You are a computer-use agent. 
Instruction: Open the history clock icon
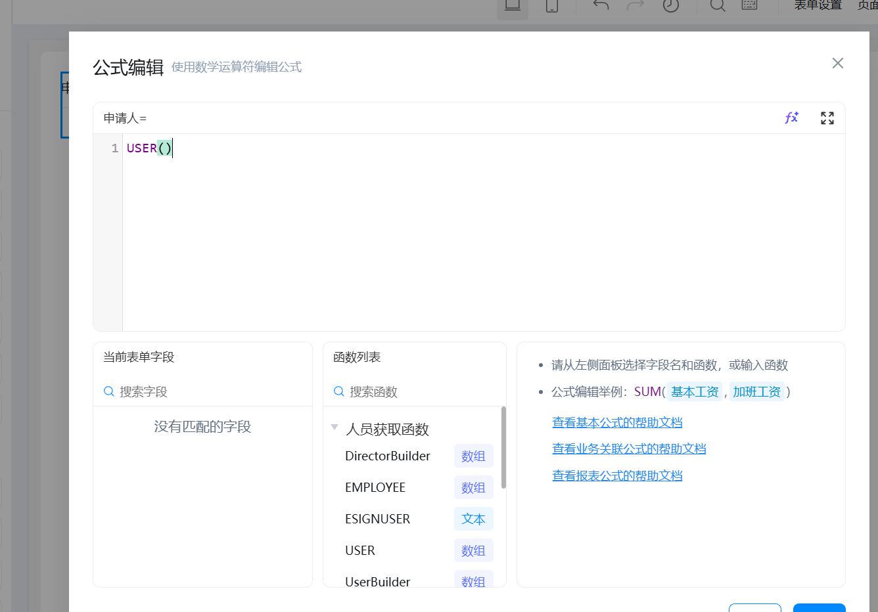pyautogui.click(x=670, y=6)
